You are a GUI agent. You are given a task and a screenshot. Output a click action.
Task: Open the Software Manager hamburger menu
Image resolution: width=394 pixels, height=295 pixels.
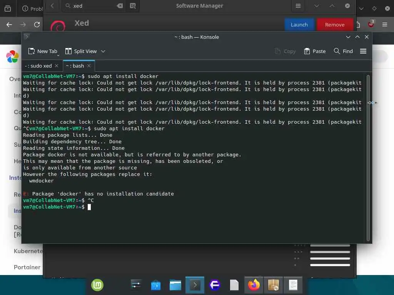tap(298, 6)
